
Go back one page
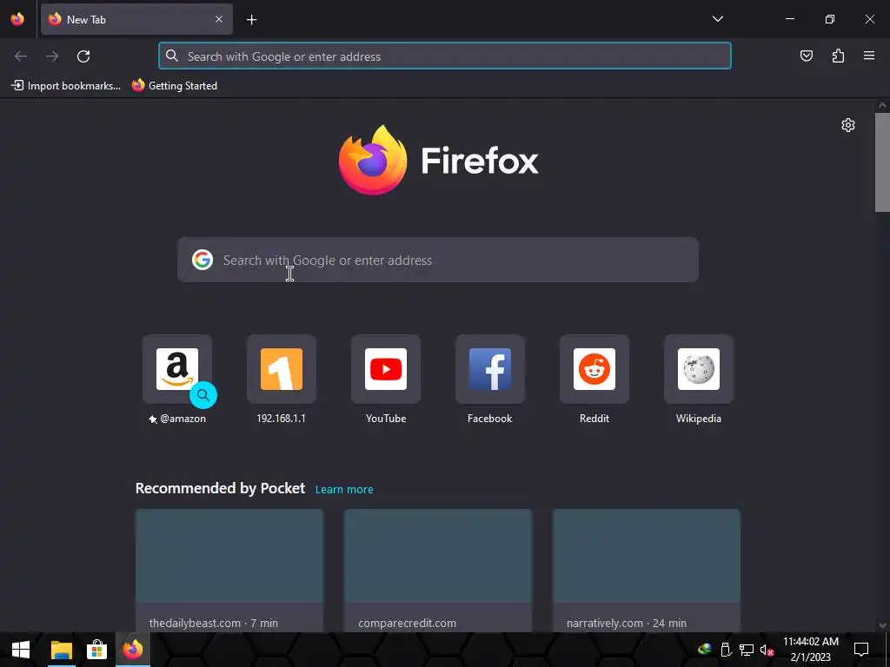21,56
